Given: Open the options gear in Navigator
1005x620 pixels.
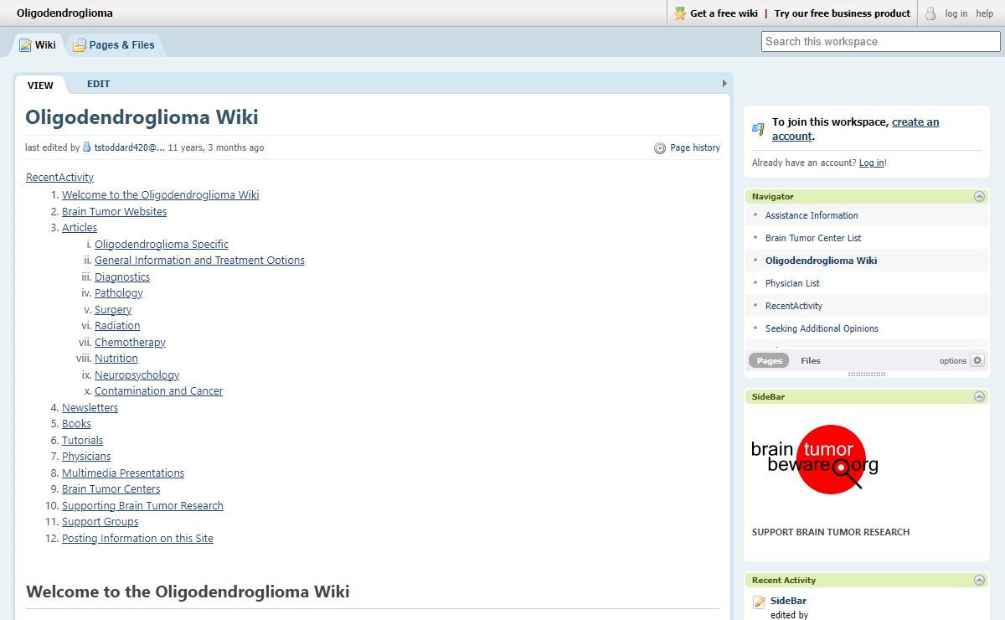Looking at the screenshot, I should 977,360.
